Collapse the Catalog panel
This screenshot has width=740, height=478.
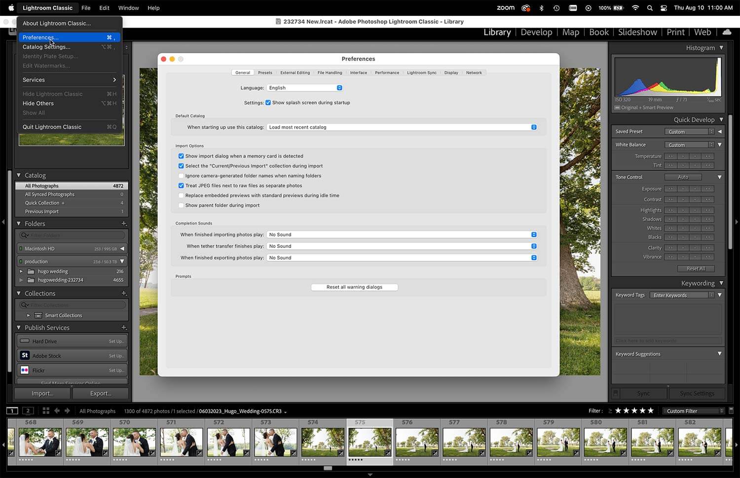point(19,175)
